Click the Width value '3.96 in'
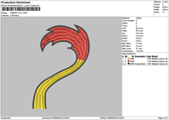 coord(165,10)
